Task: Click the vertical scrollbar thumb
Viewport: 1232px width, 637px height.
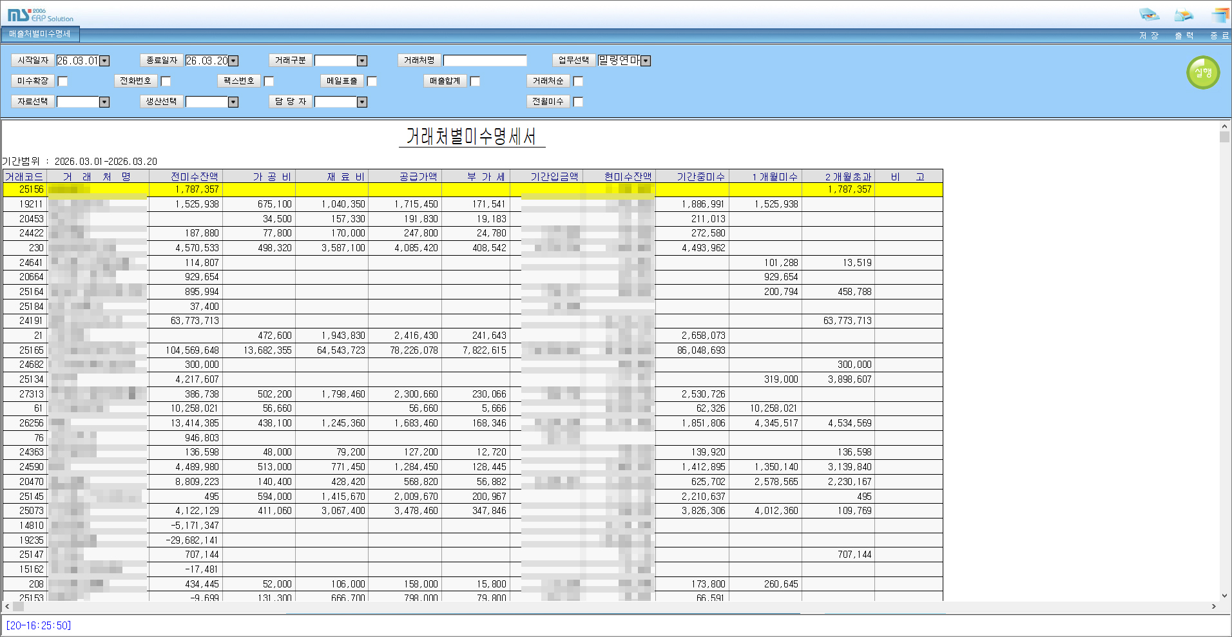Action: (x=1224, y=137)
